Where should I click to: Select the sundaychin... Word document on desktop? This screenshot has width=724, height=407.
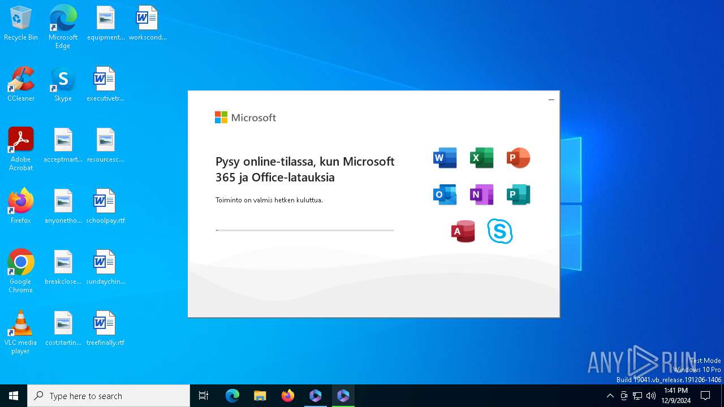(x=105, y=268)
